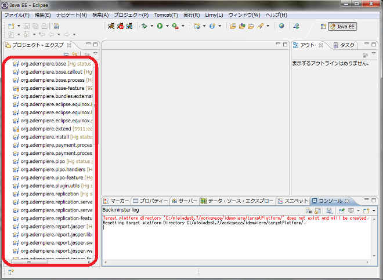
Task: Click the green Run button icon
Action: coord(160,26)
